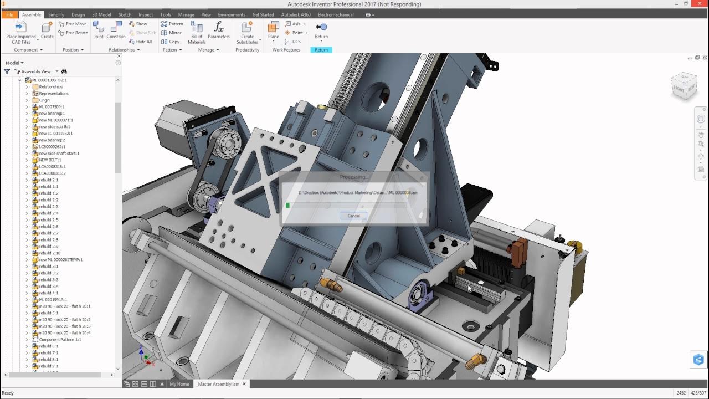Open the Component panel dropdown
Viewport: 709px width, 399px height.
pyautogui.click(x=28, y=50)
